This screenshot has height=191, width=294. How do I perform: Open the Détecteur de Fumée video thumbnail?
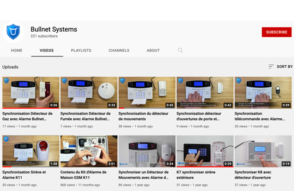coord(89,92)
